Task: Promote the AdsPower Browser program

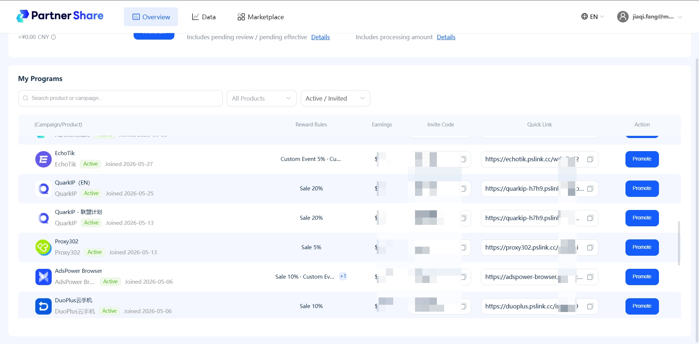Action: point(642,277)
